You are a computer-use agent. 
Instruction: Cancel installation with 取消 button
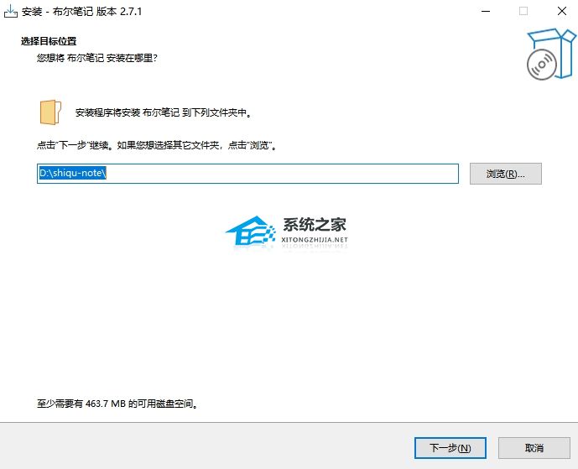(534, 448)
